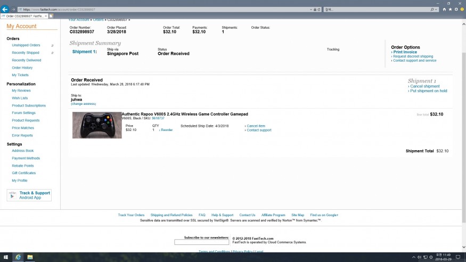Viewport: 466px width, 262px height.
Task: Open File Explorer from the taskbar
Action: (30, 257)
